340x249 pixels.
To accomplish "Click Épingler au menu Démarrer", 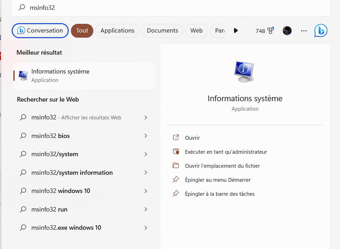I will click(218, 180).
